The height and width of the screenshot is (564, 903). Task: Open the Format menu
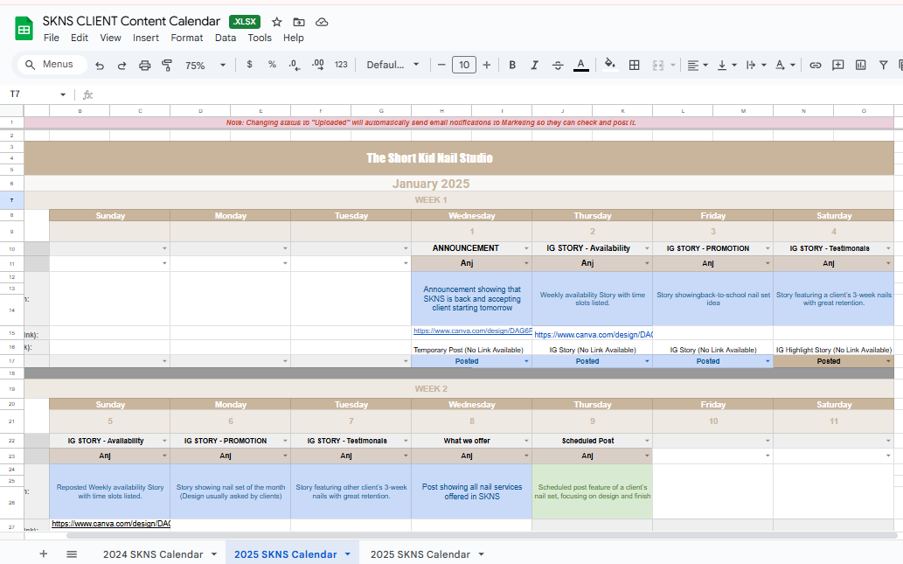pos(186,38)
